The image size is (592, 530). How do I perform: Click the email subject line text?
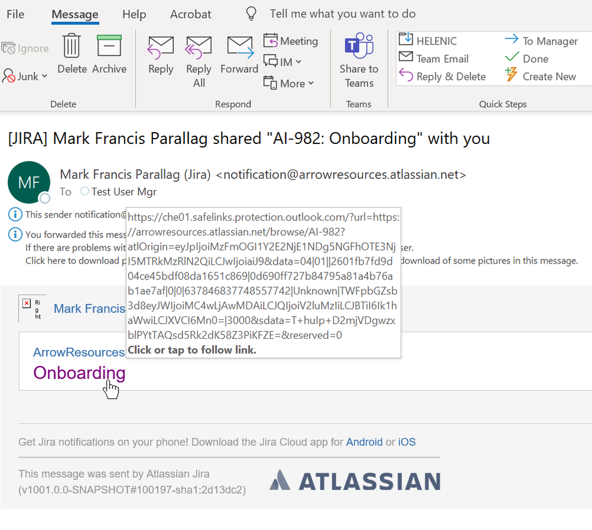tap(249, 139)
